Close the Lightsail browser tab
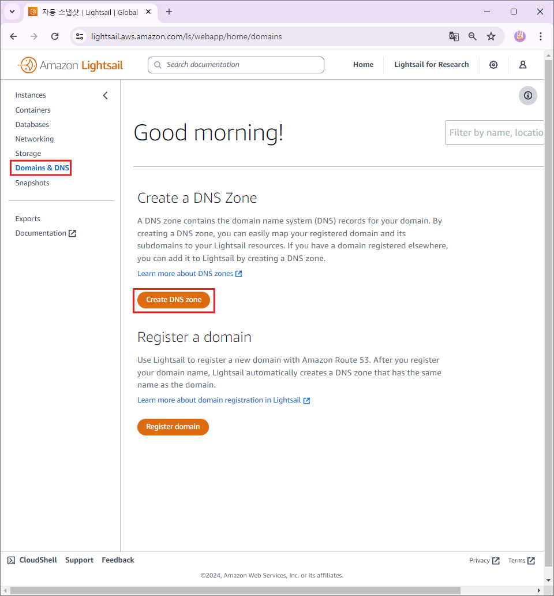554x596 pixels. tap(148, 12)
